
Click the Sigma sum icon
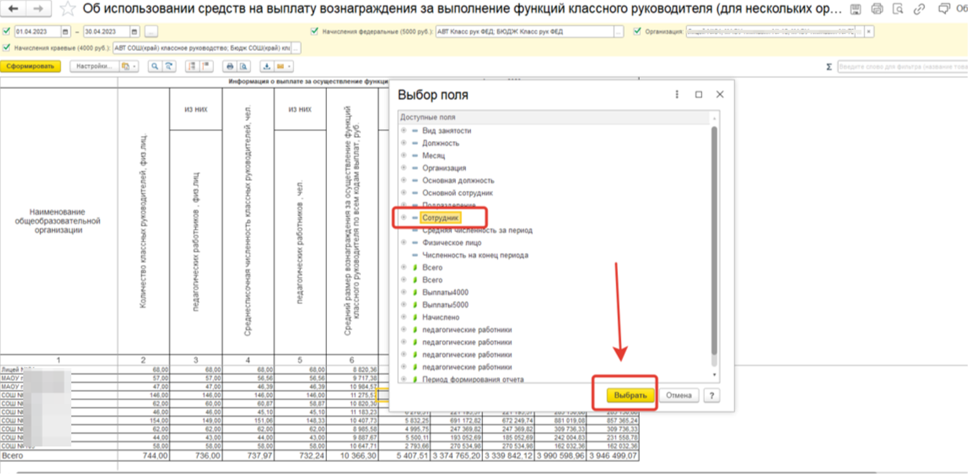click(829, 67)
